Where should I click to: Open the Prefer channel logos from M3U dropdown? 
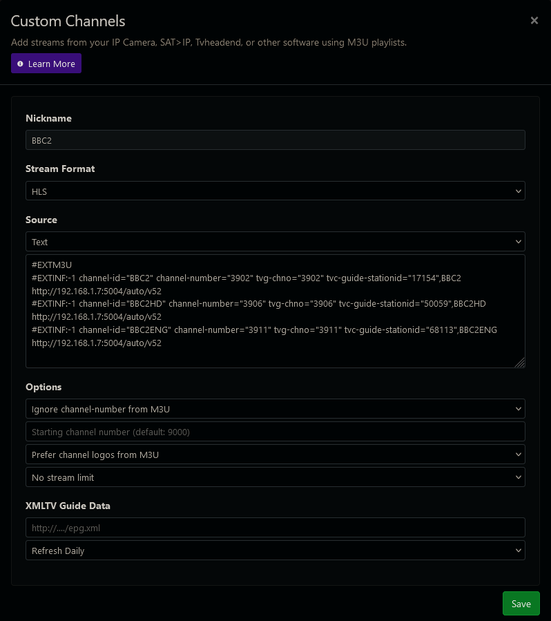click(x=276, y=454)
